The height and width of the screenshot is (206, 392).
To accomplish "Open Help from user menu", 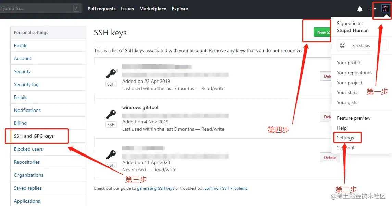I will click(x=342, y=128).
